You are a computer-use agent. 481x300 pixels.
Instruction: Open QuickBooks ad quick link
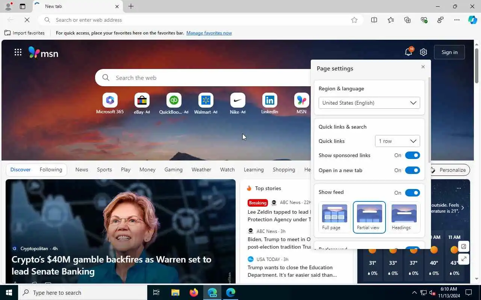click(174, 103)
